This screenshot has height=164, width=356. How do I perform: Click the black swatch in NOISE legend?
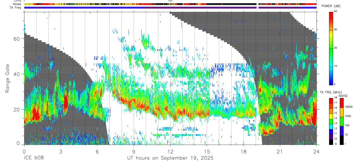coord(342,140)
